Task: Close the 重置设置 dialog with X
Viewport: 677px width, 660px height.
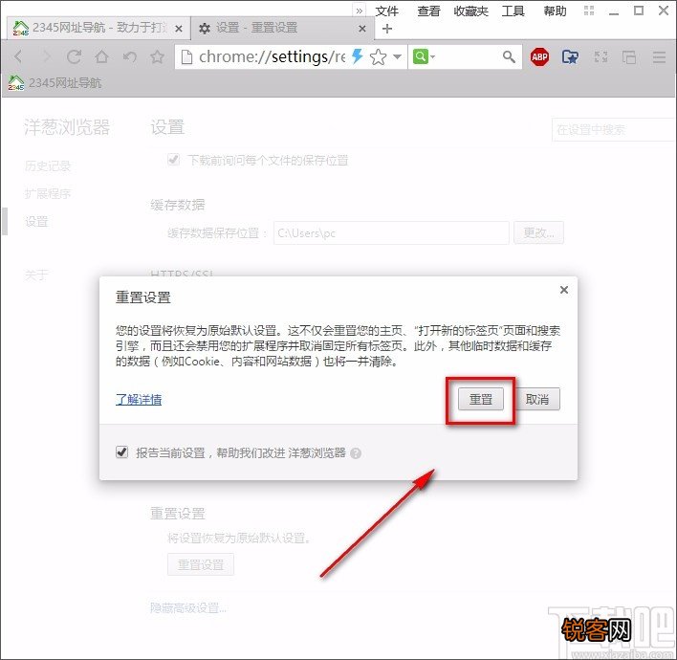Action: [x=564, y=290]
